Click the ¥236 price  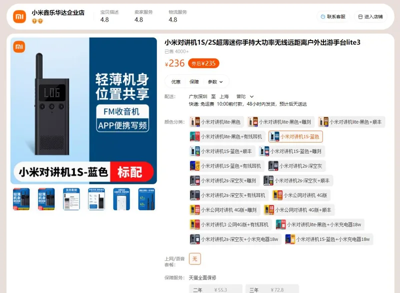174,63
